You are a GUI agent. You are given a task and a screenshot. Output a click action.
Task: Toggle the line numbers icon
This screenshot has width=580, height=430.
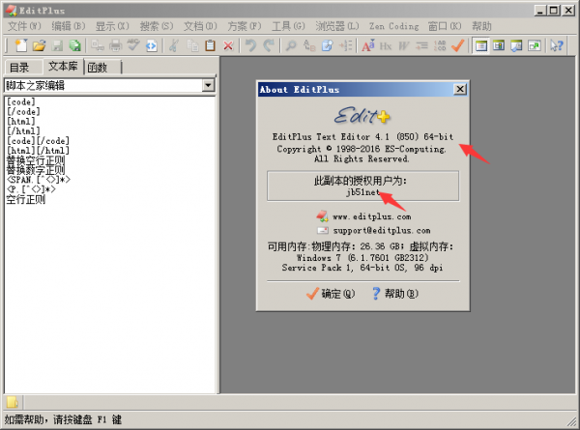click(440, 45)
